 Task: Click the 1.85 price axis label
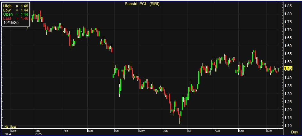(288, 6)
